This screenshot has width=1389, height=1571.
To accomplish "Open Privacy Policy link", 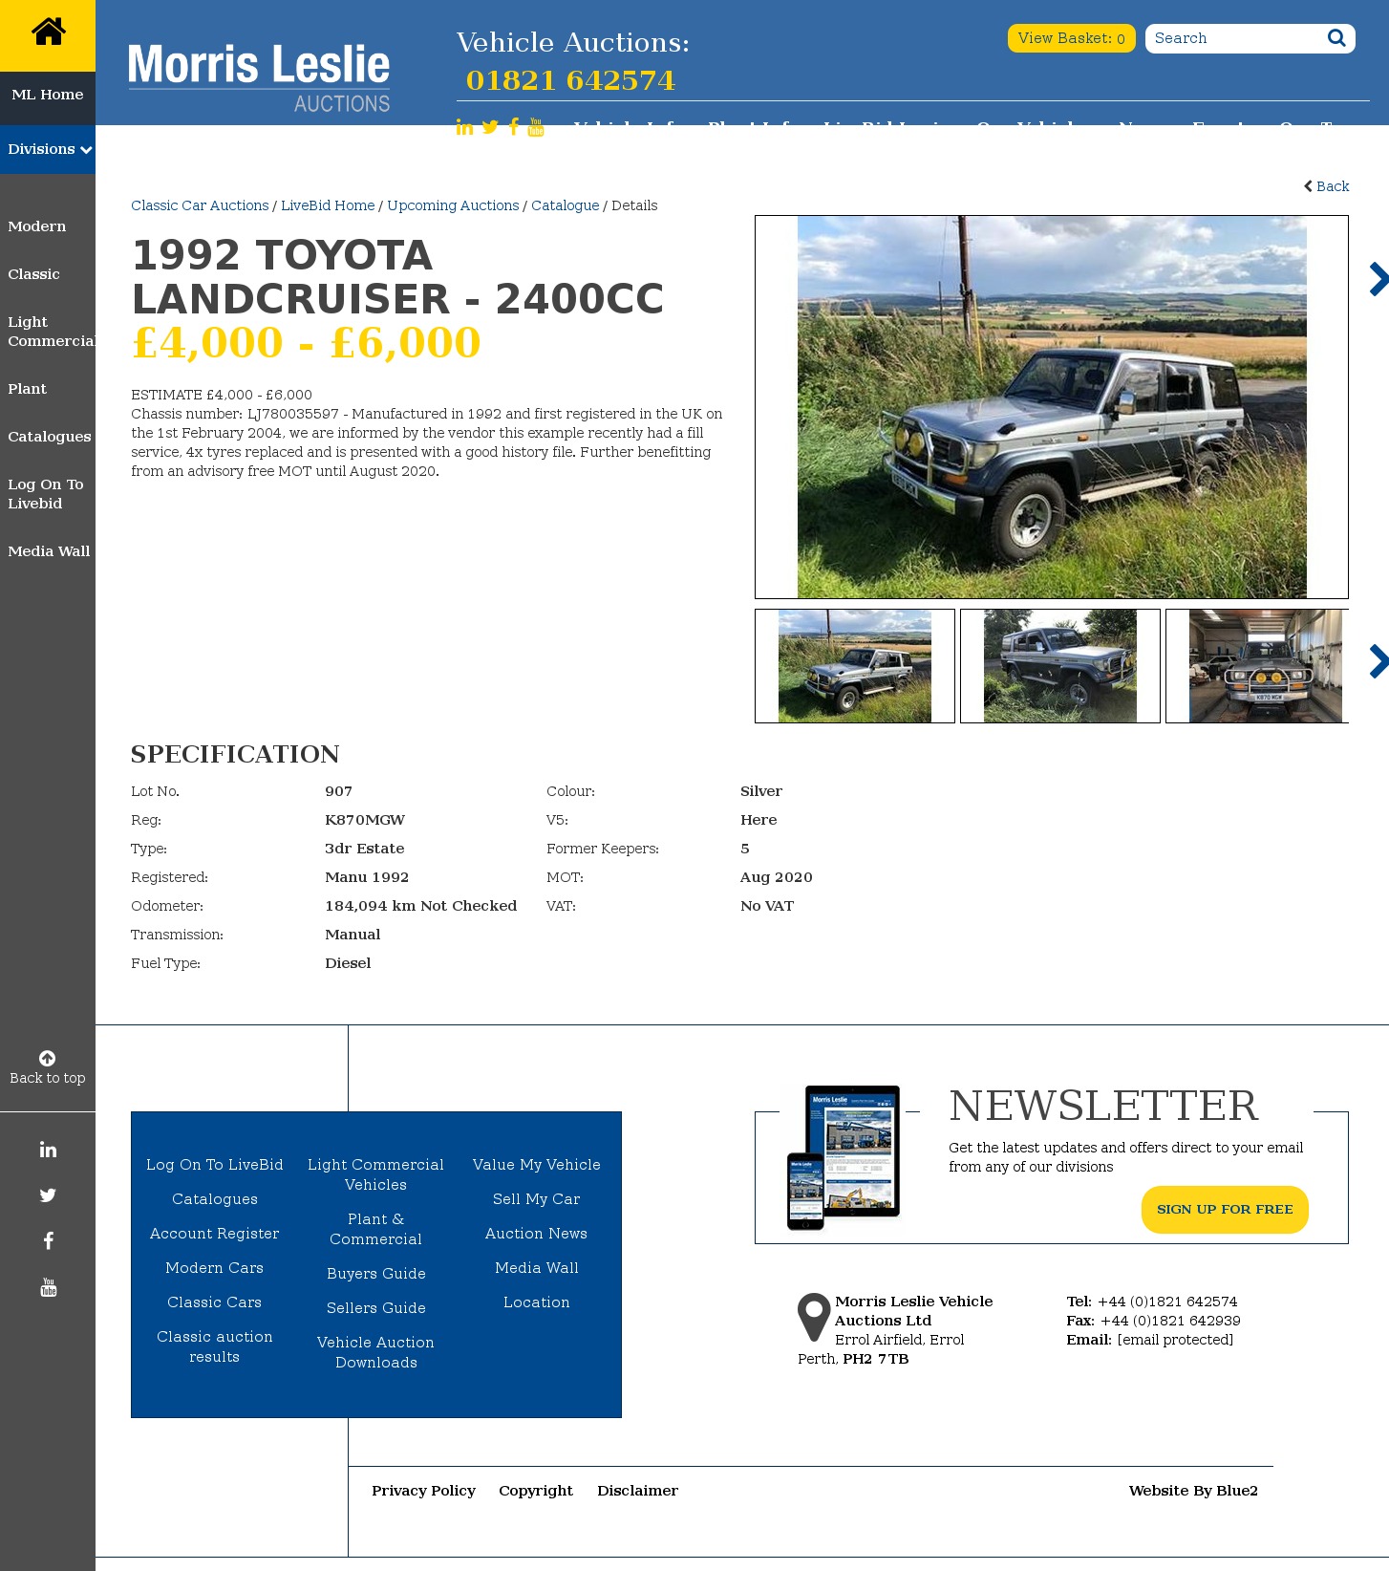I will click(423, 1491).
